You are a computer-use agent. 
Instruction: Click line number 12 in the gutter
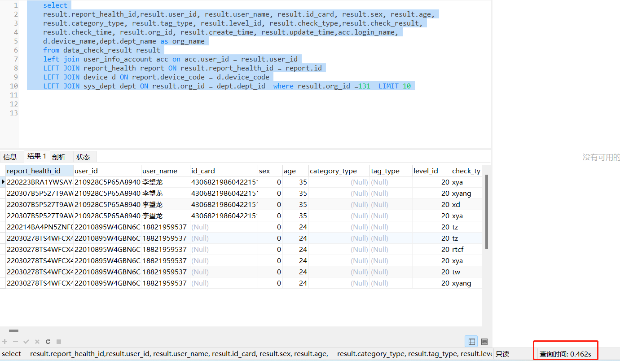point(14,104)
